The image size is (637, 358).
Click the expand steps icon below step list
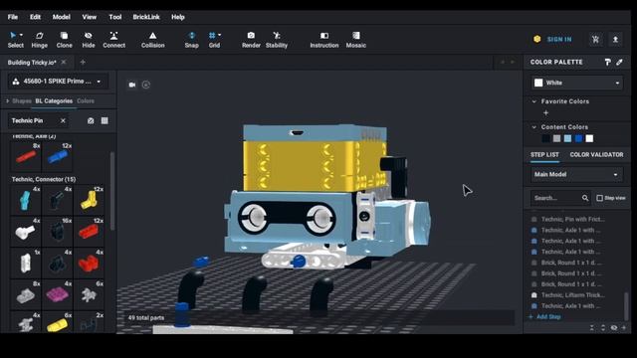click(x=603, y=327)
